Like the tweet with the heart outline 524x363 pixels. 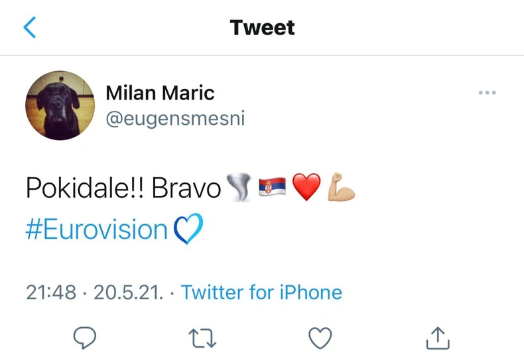320,338
